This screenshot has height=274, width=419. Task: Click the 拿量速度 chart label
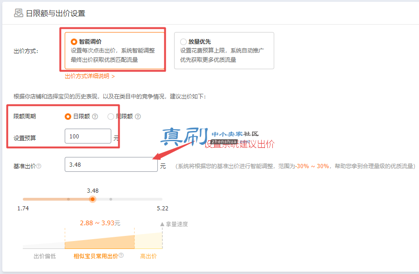click(176, 224)
